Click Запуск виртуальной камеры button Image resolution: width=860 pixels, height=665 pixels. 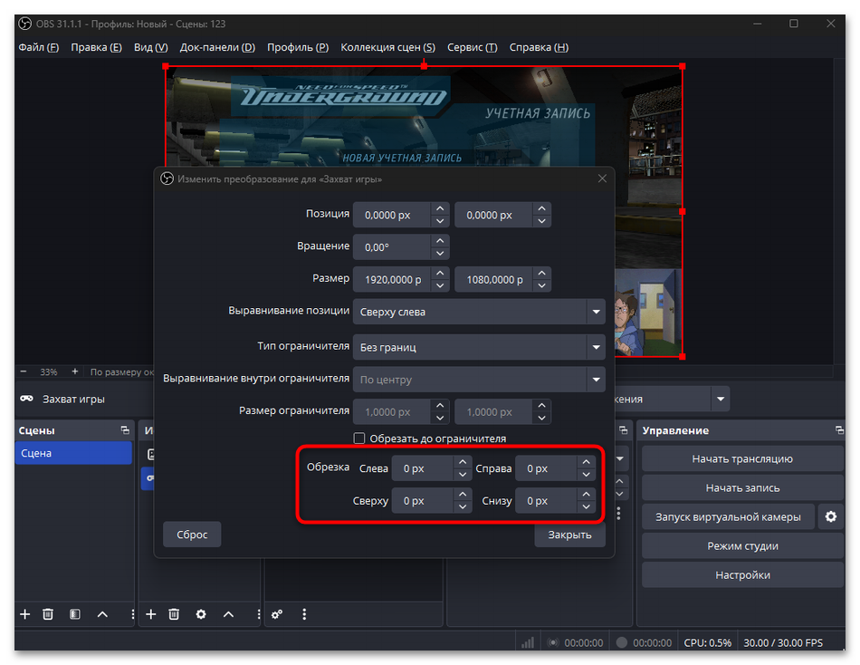(x=728, y=516)
